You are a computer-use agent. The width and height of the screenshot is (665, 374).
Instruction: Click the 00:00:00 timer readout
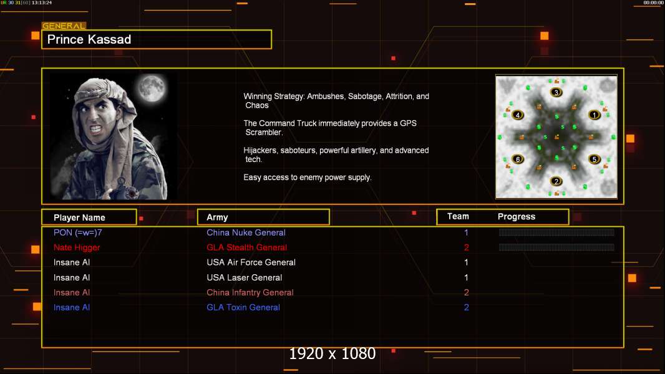[x=653, y=2]
